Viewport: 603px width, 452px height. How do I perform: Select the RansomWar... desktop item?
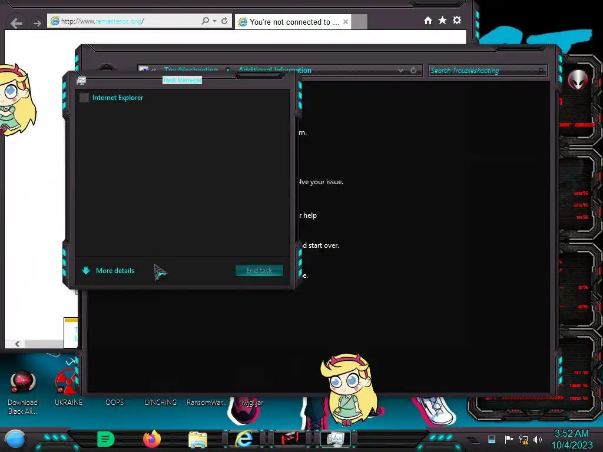click(x=207, y=403)
